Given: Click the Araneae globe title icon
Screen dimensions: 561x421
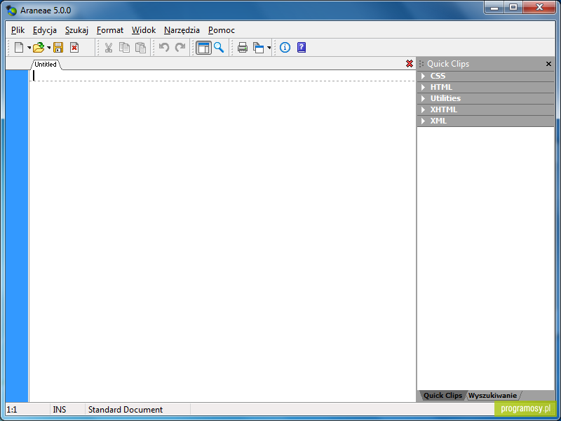Looking at the screenshot, I should 11,11.
